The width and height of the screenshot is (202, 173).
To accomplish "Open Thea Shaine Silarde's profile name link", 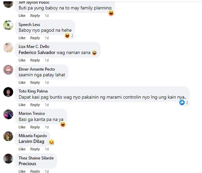I will [x=36, y=158].
